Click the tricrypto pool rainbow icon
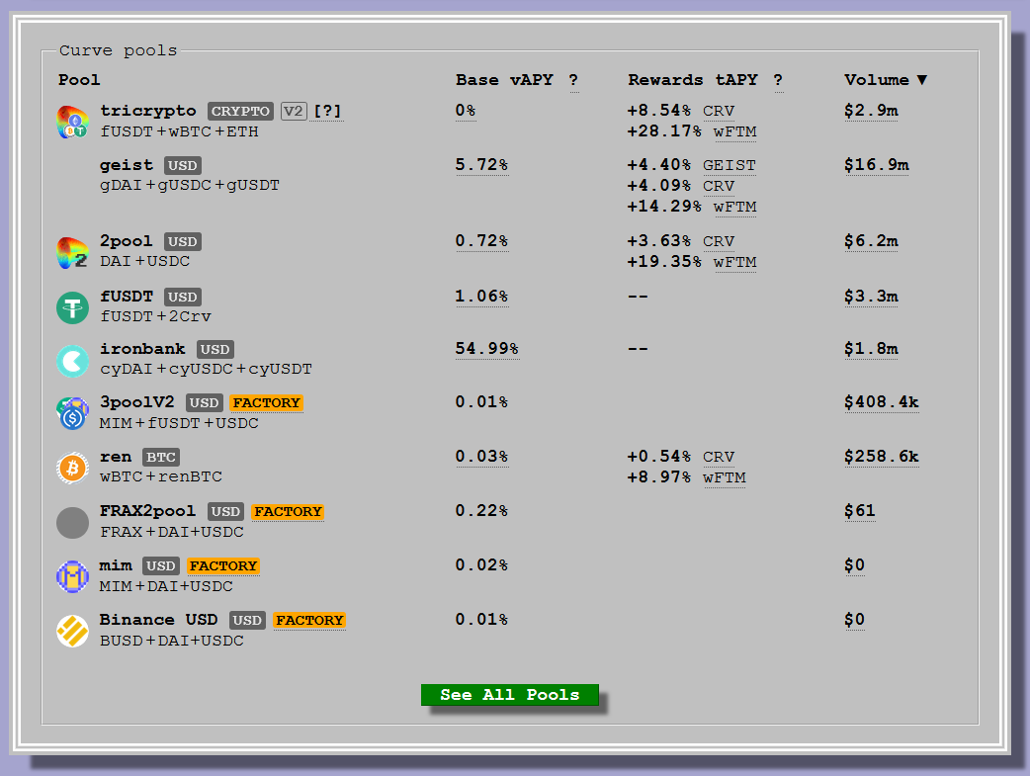 point(72,123)
